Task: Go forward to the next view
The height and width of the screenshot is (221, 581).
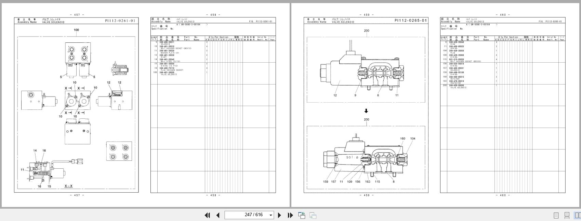Action: [x=313, y=215]
